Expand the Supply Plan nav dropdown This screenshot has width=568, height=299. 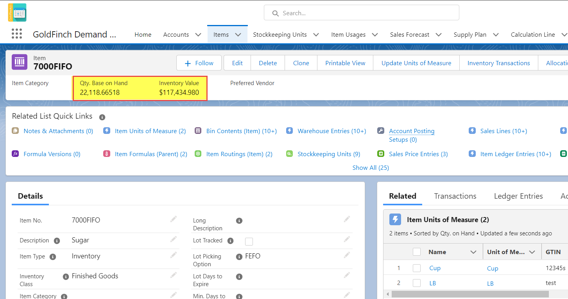coord(496,35)
